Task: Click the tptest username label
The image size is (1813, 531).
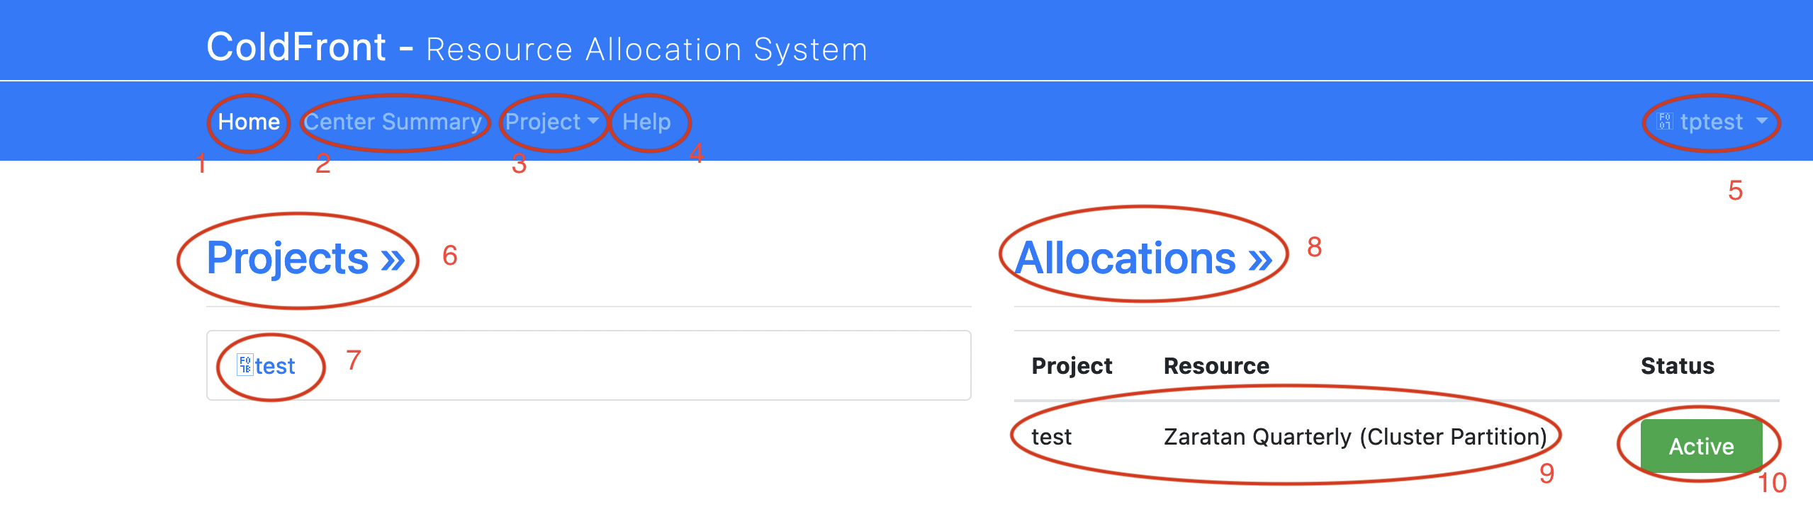Action: tap(1712, 122)
